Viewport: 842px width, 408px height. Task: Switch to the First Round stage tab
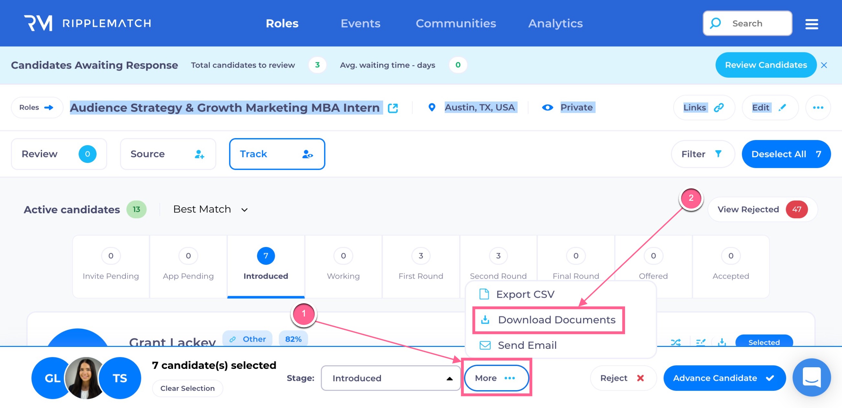click(x=421, y=266)
